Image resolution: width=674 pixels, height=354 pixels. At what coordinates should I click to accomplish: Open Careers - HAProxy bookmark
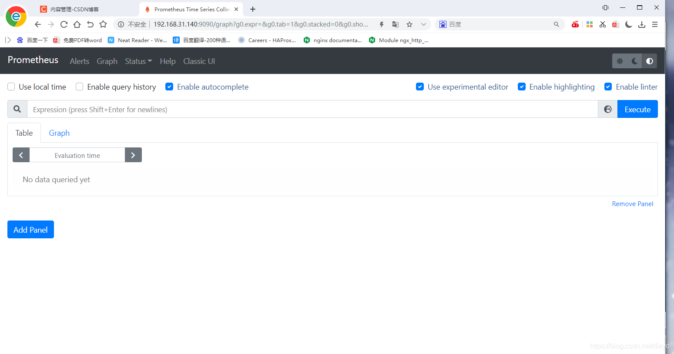coord(267,40)
